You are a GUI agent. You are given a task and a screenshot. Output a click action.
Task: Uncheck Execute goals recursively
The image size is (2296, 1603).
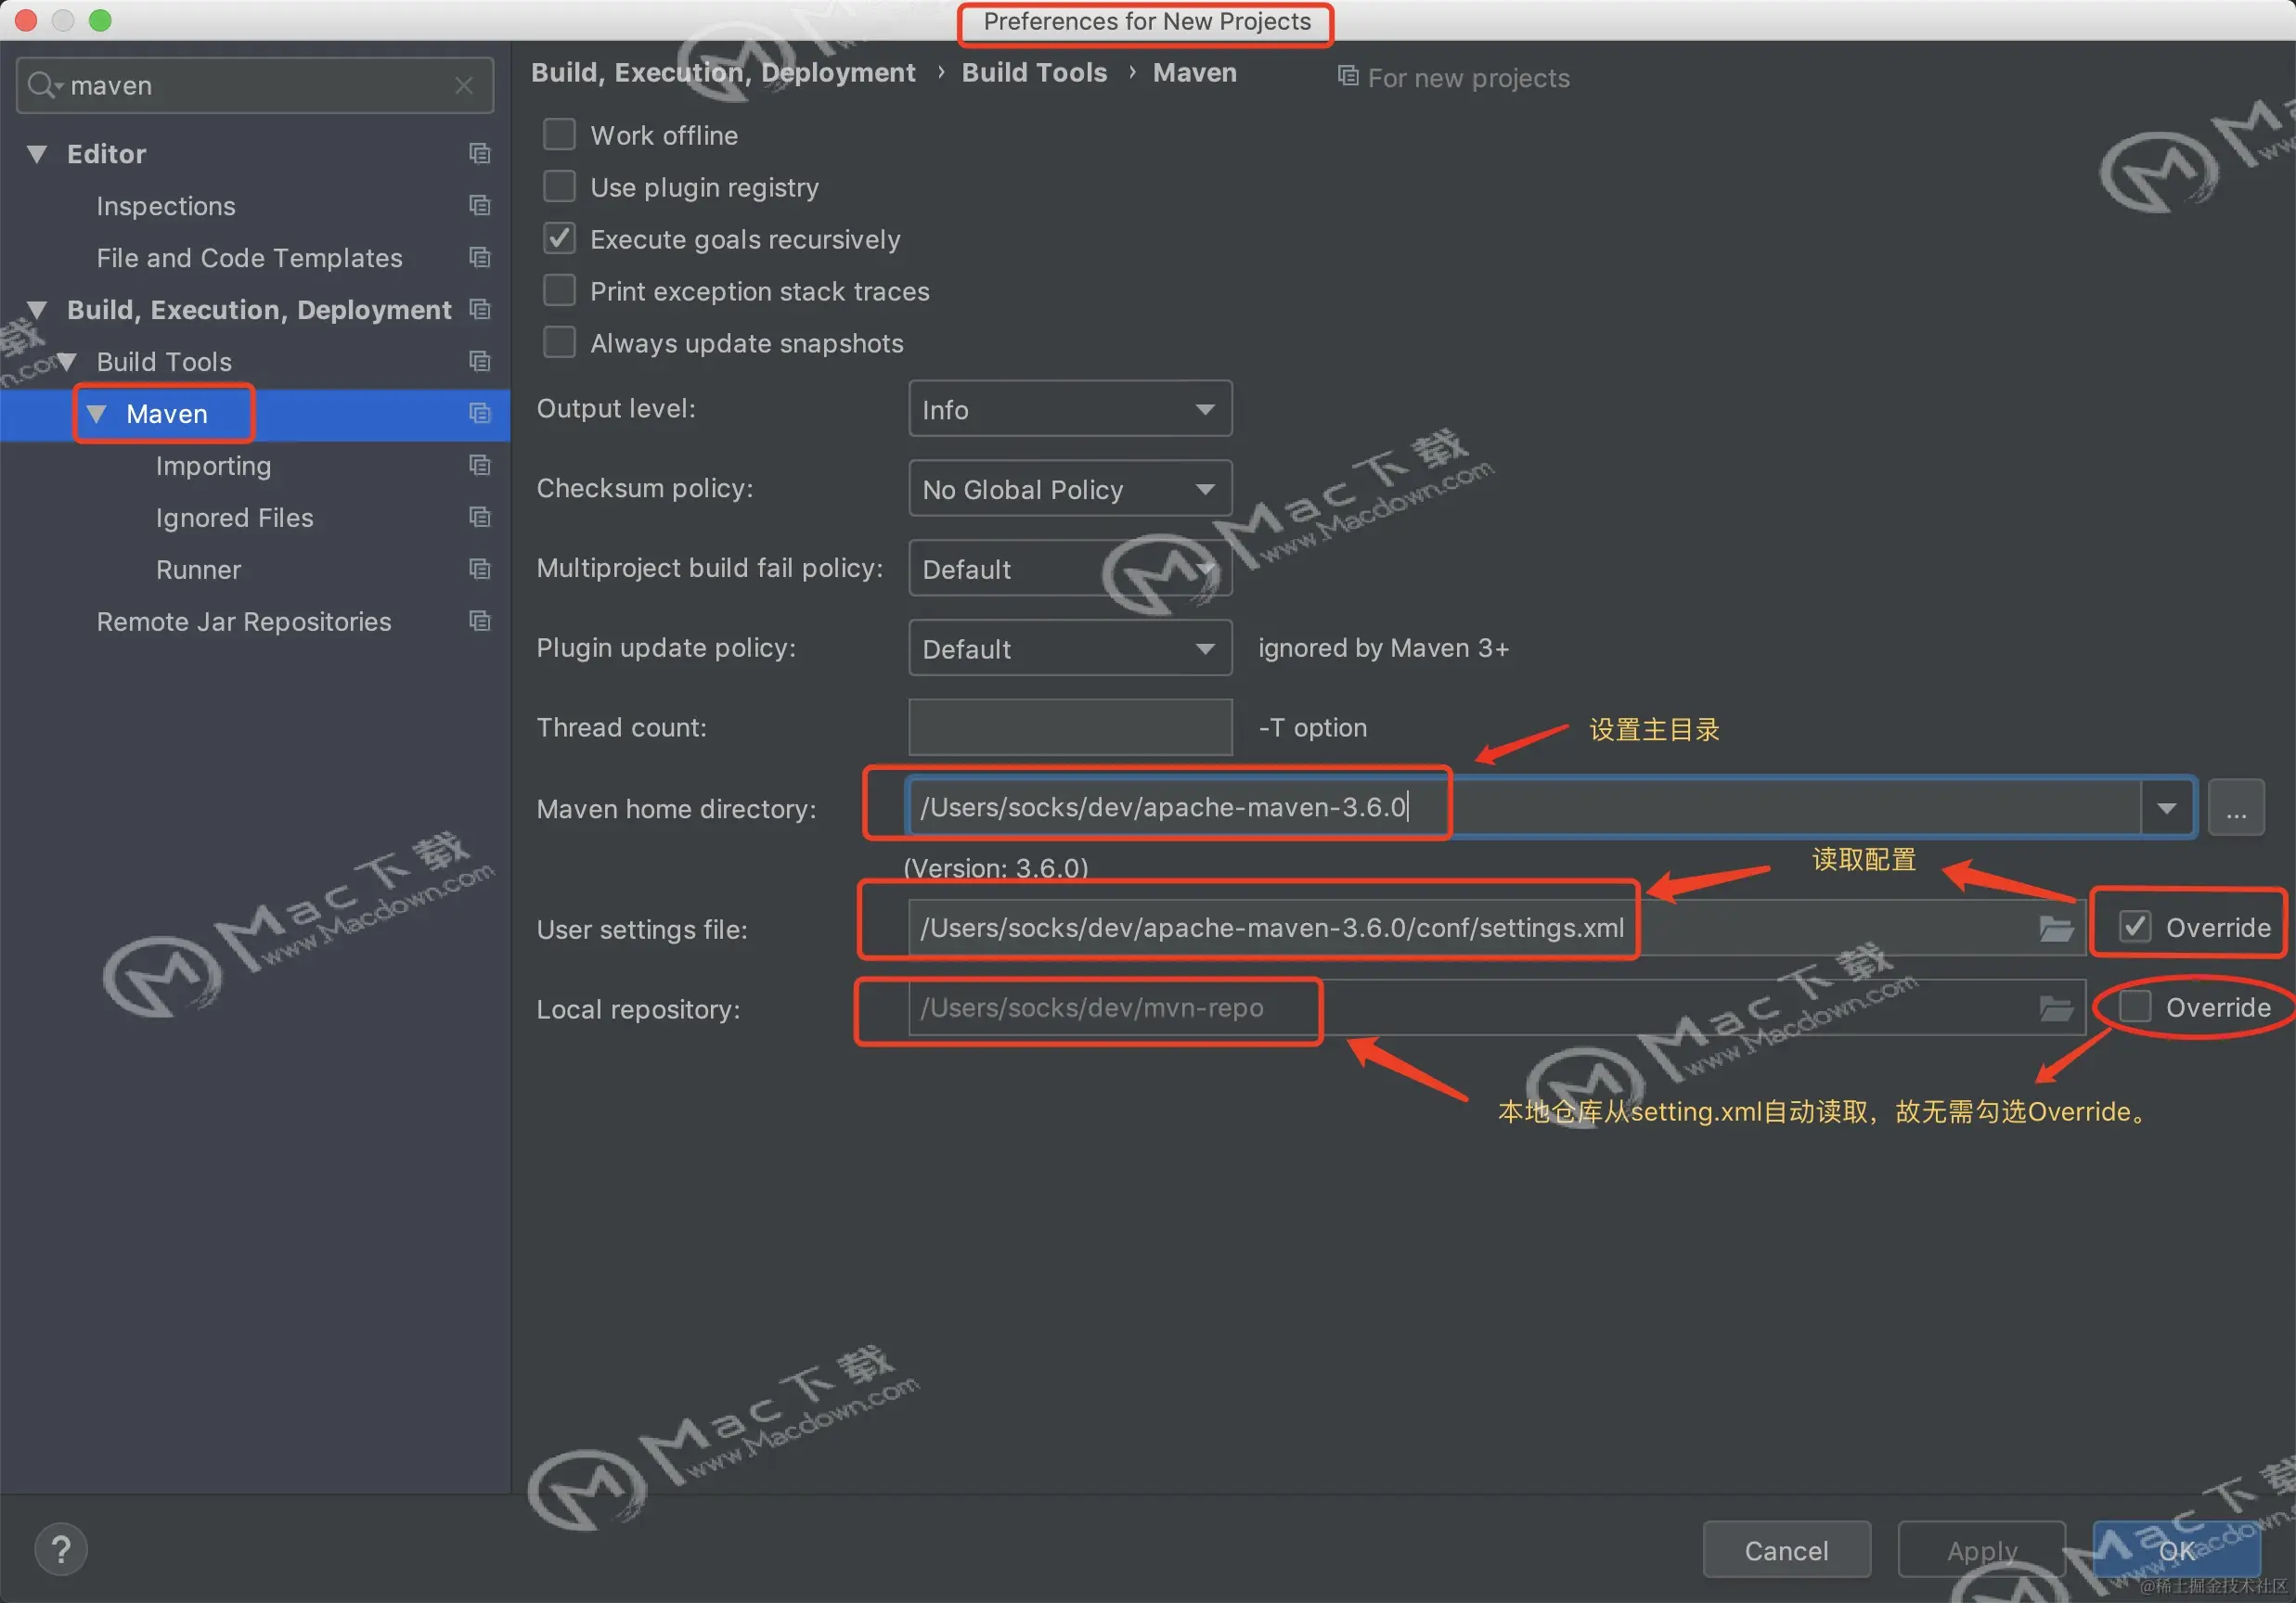[559, 238]
